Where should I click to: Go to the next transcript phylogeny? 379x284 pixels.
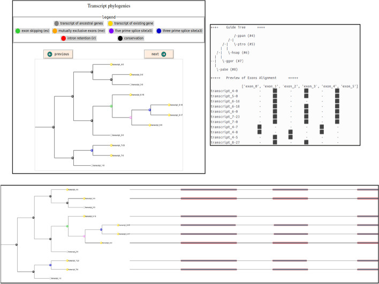(x=159, y=54)
